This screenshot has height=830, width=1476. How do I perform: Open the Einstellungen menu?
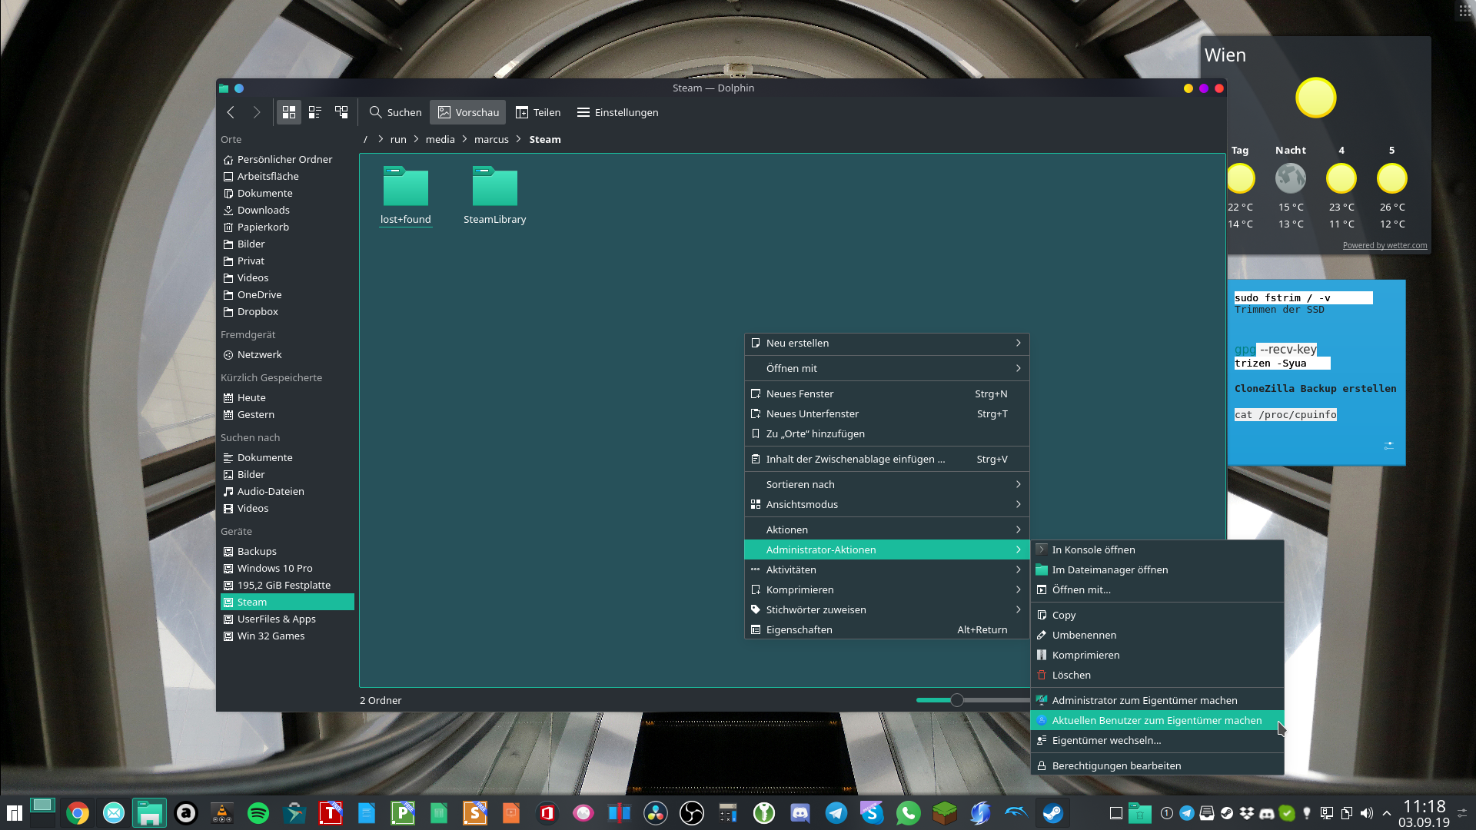(617, 112)
